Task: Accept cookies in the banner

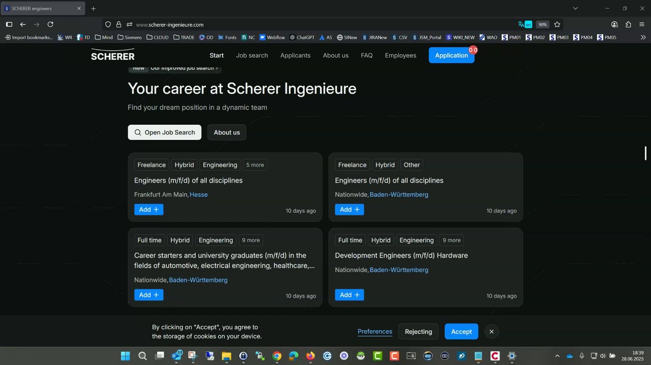Action: (x=461, y=332)
